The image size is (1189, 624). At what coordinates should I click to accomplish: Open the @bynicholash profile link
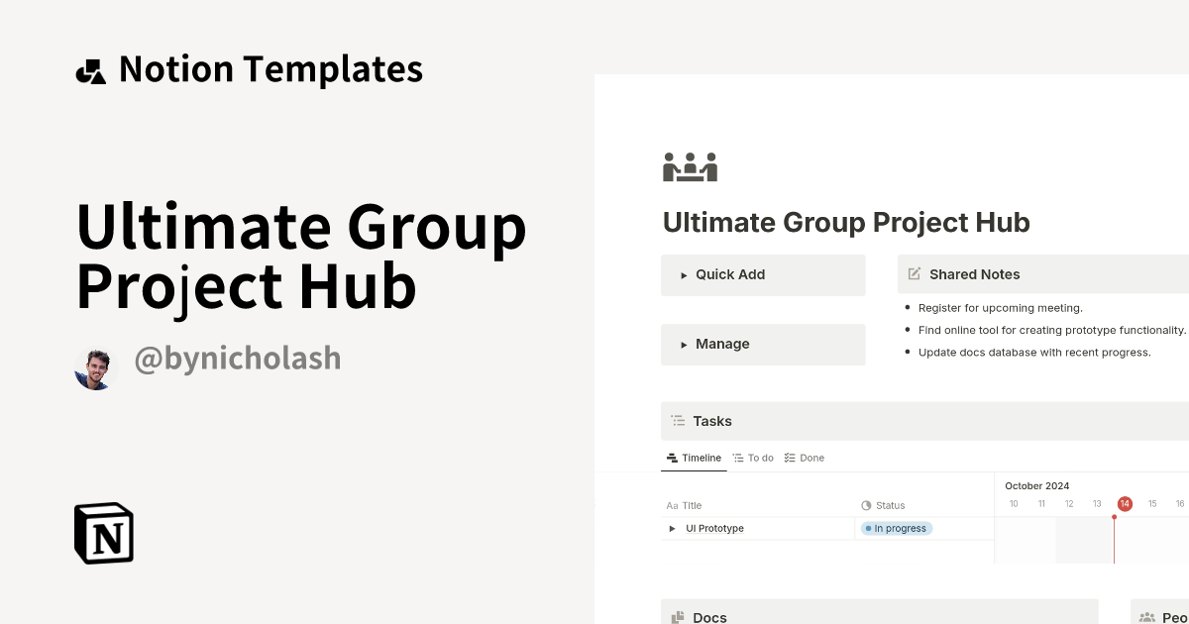point(237,358)
